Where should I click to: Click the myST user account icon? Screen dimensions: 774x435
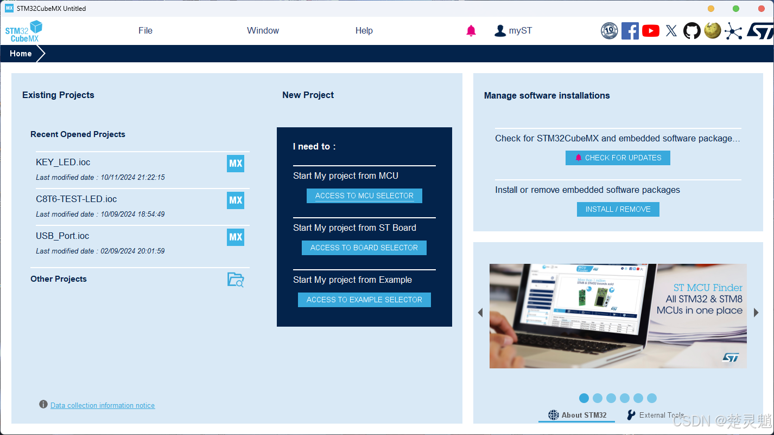500,31
